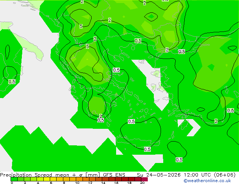Select the lime legend swatch at 4

click(40, 179)
